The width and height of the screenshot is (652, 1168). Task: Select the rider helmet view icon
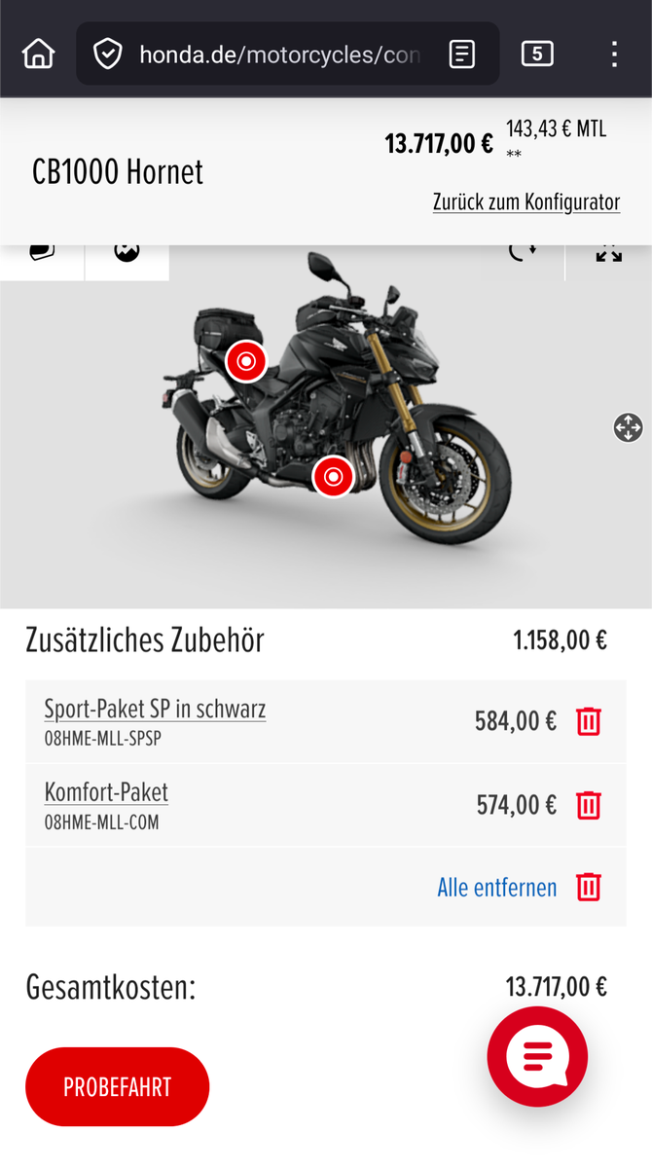(42, 253)
